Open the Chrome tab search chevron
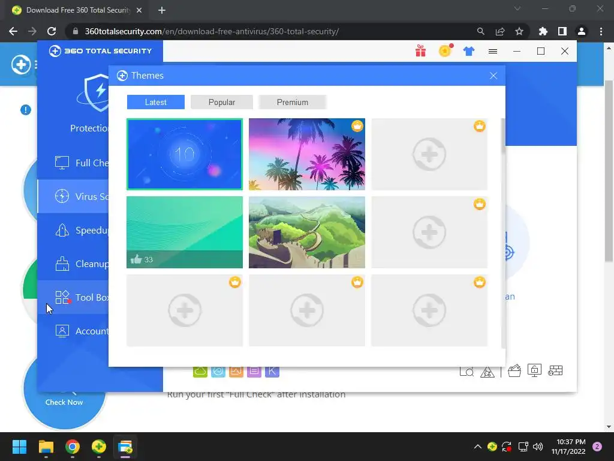Viewport: 614px width, 461px height. pos(517,8)
